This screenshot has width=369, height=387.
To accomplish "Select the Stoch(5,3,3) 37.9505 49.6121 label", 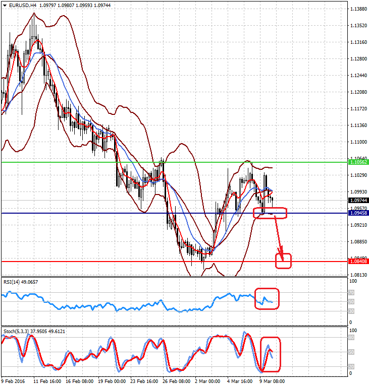I will coord(34,331).
